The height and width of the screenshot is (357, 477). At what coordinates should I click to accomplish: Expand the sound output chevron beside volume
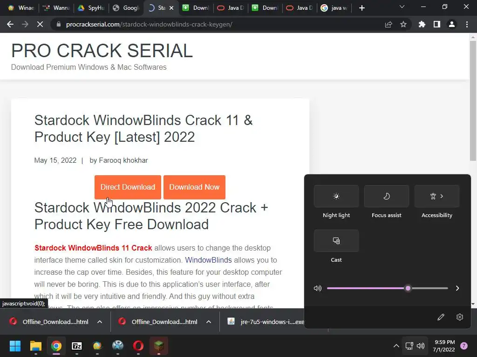coord(457,288)
